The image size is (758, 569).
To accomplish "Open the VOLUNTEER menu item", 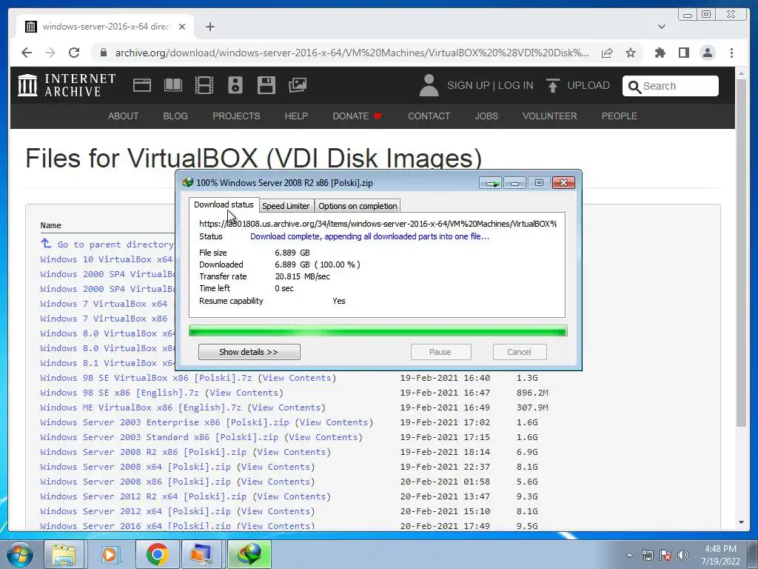I will click(x=550, y=116).
